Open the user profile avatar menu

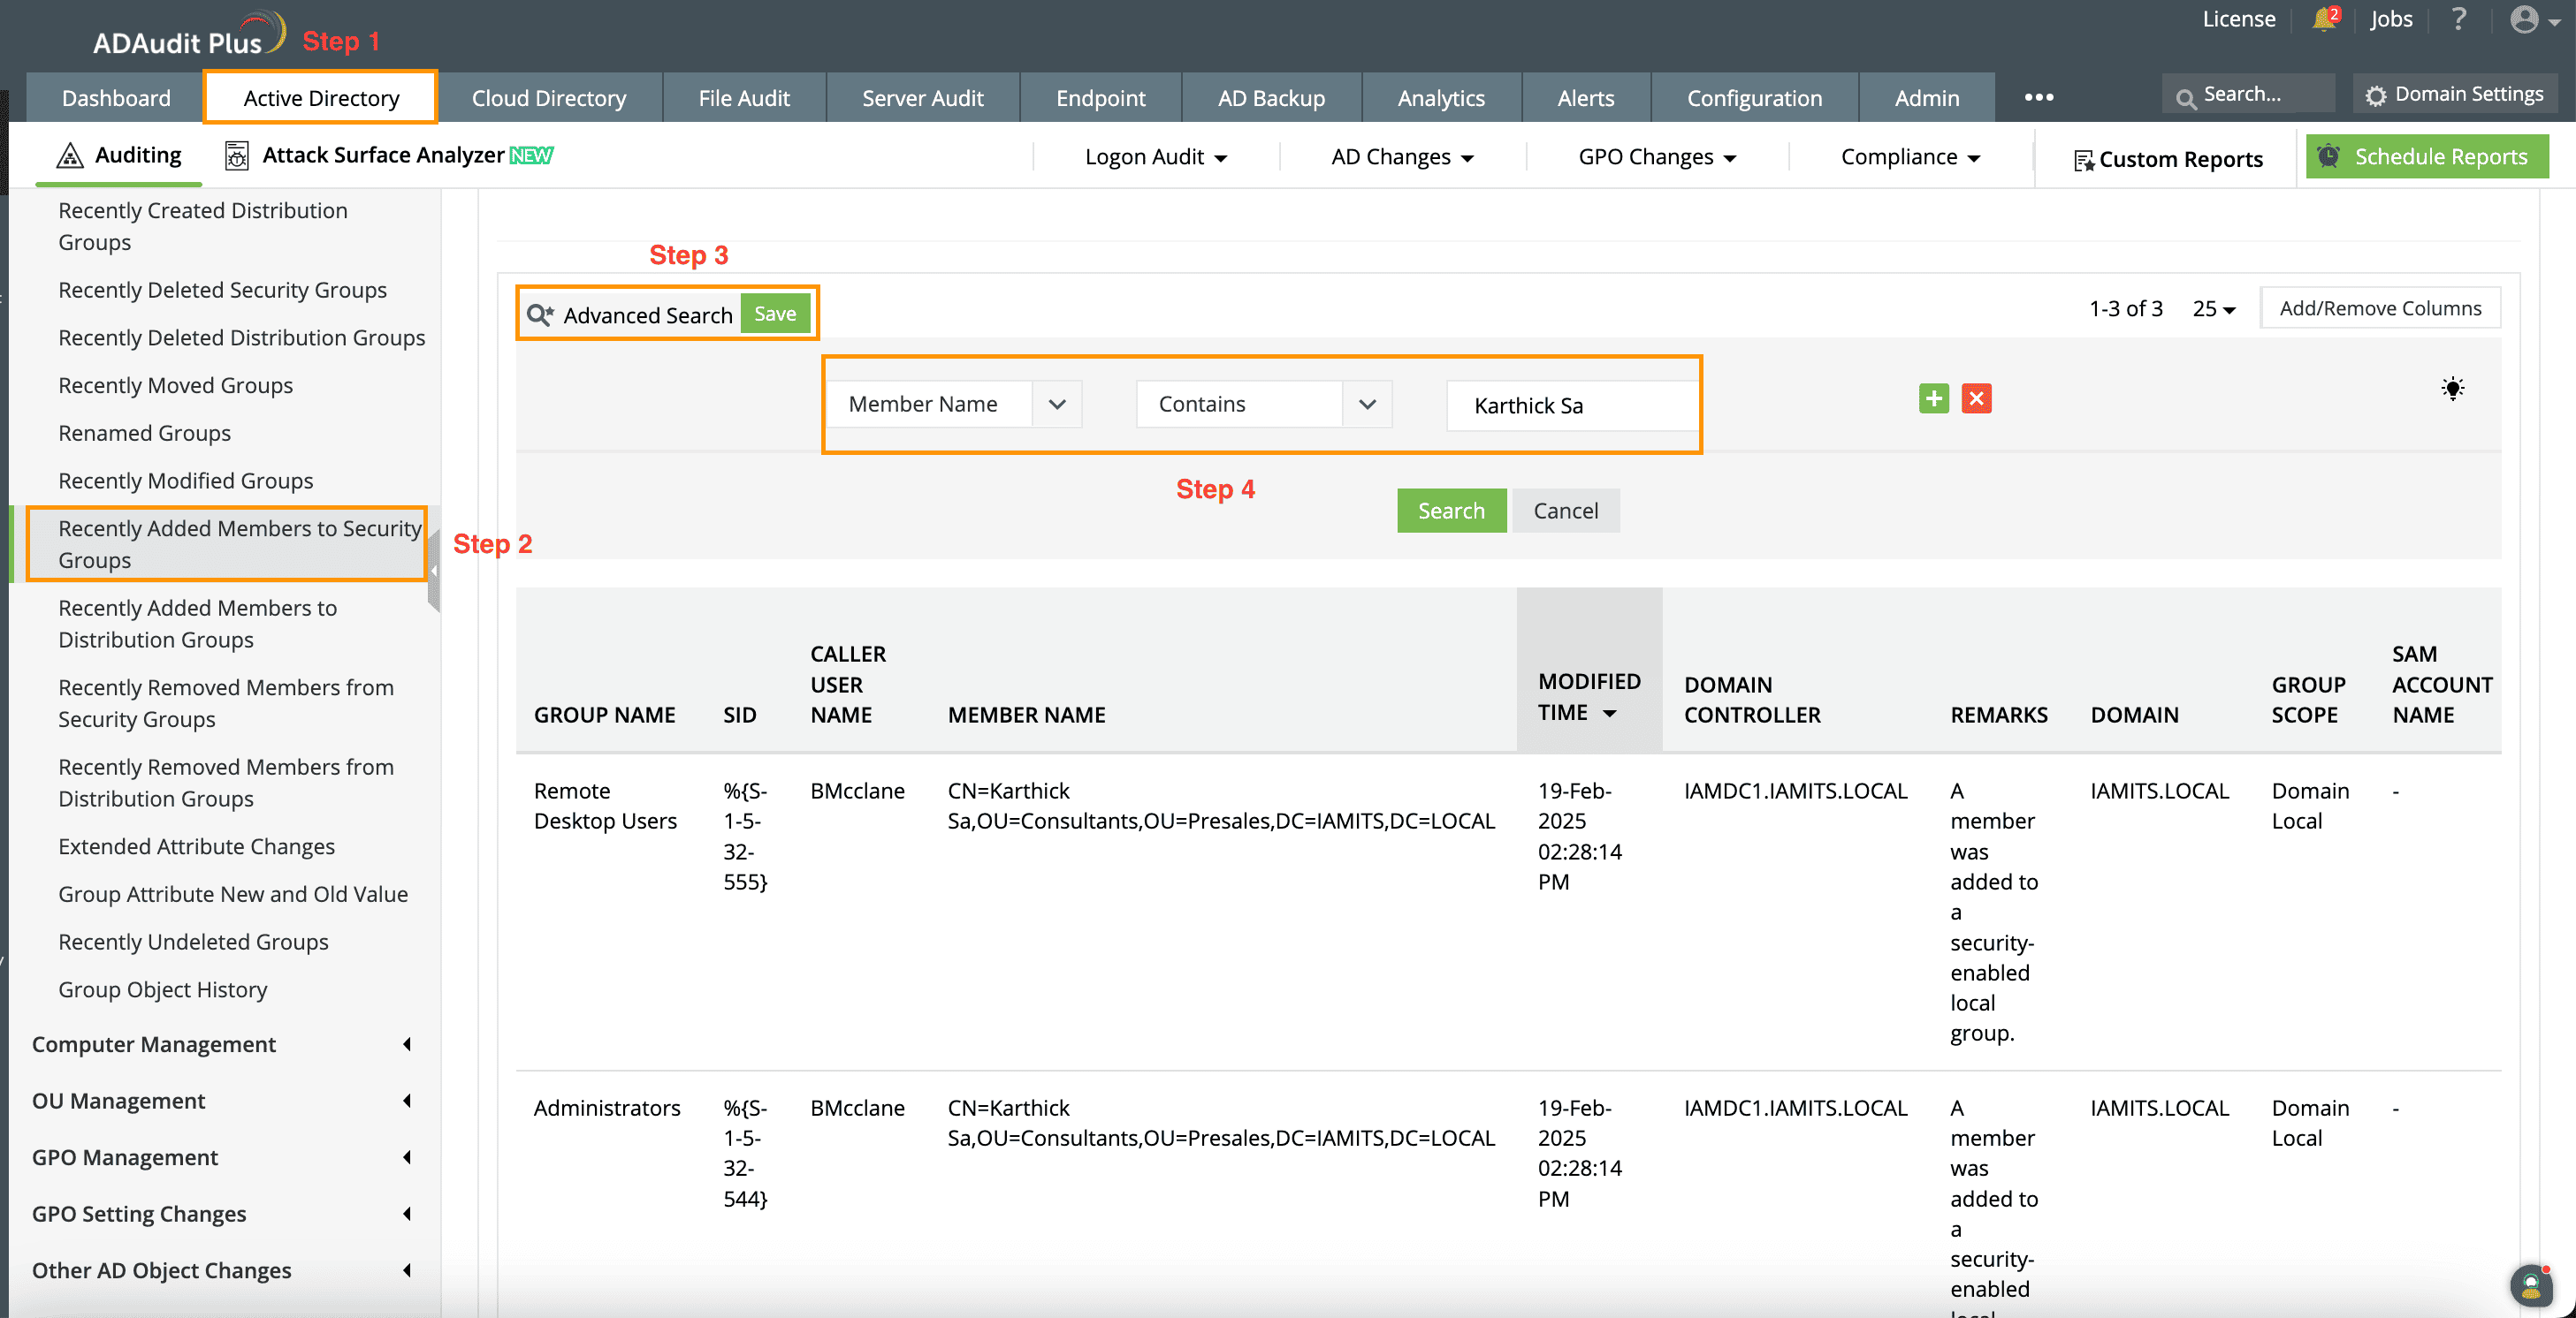(2526, 20)
